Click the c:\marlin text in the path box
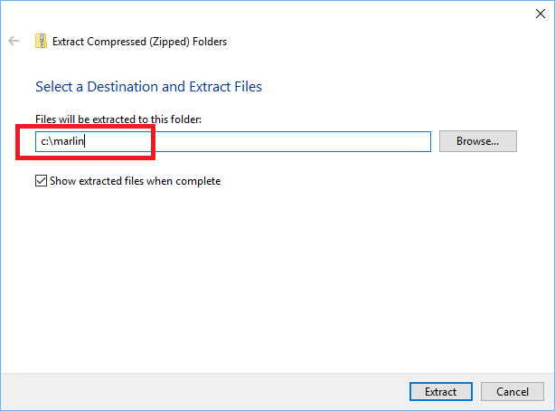This screenshot has width=555, height=411. coord(61,141)
